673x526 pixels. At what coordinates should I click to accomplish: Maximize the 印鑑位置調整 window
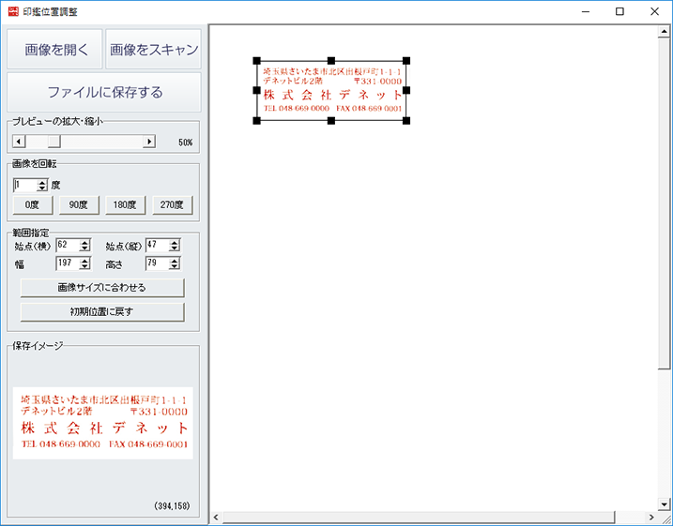[x=619, y=11]
